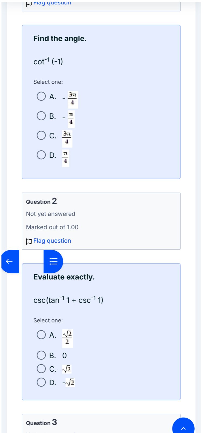Choose answer B, zero, for Question 2
The height and width of the screenshot is (433, 211).
(41, 355)
